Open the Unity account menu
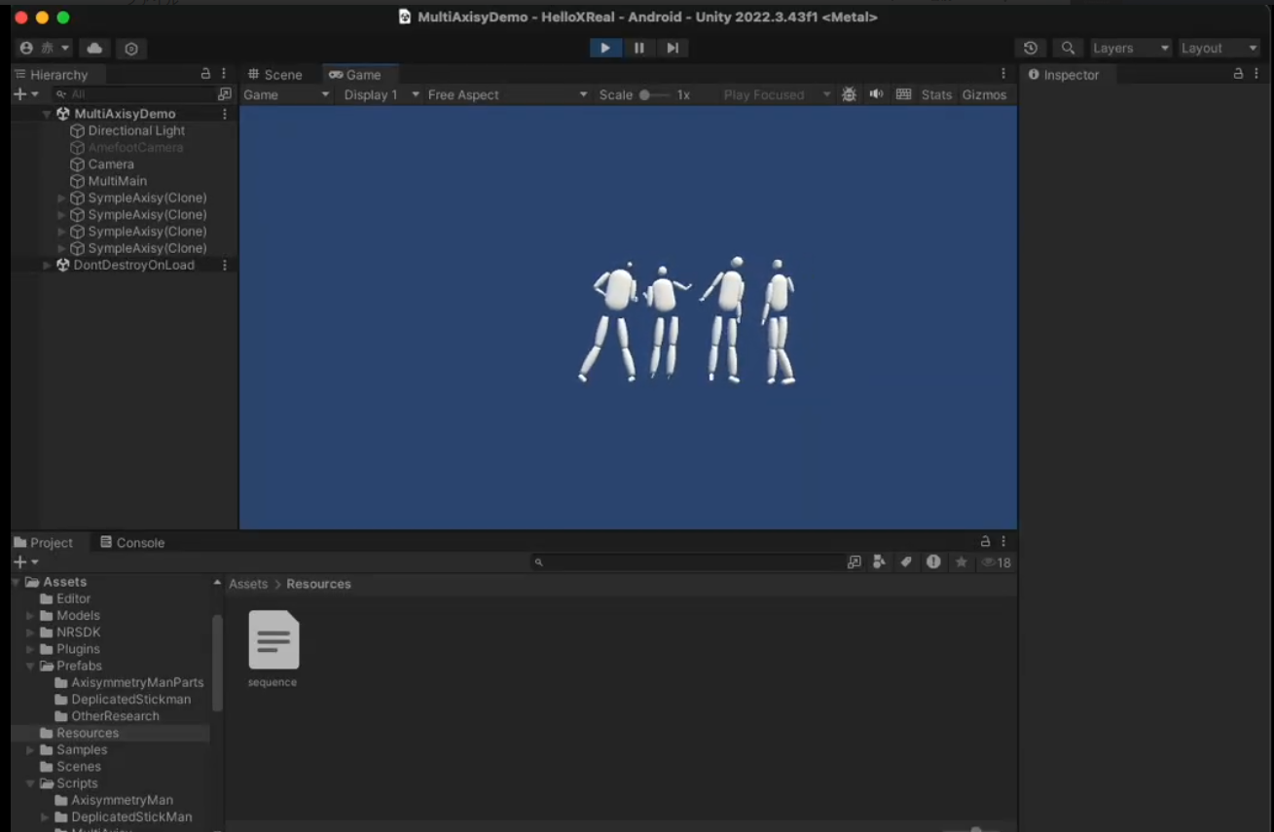The image size is (1274, 832). 45,48
